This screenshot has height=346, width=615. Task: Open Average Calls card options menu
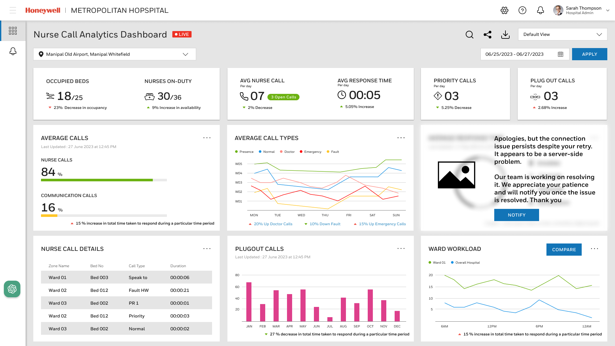pyautogui.click(x=207, y=138)
